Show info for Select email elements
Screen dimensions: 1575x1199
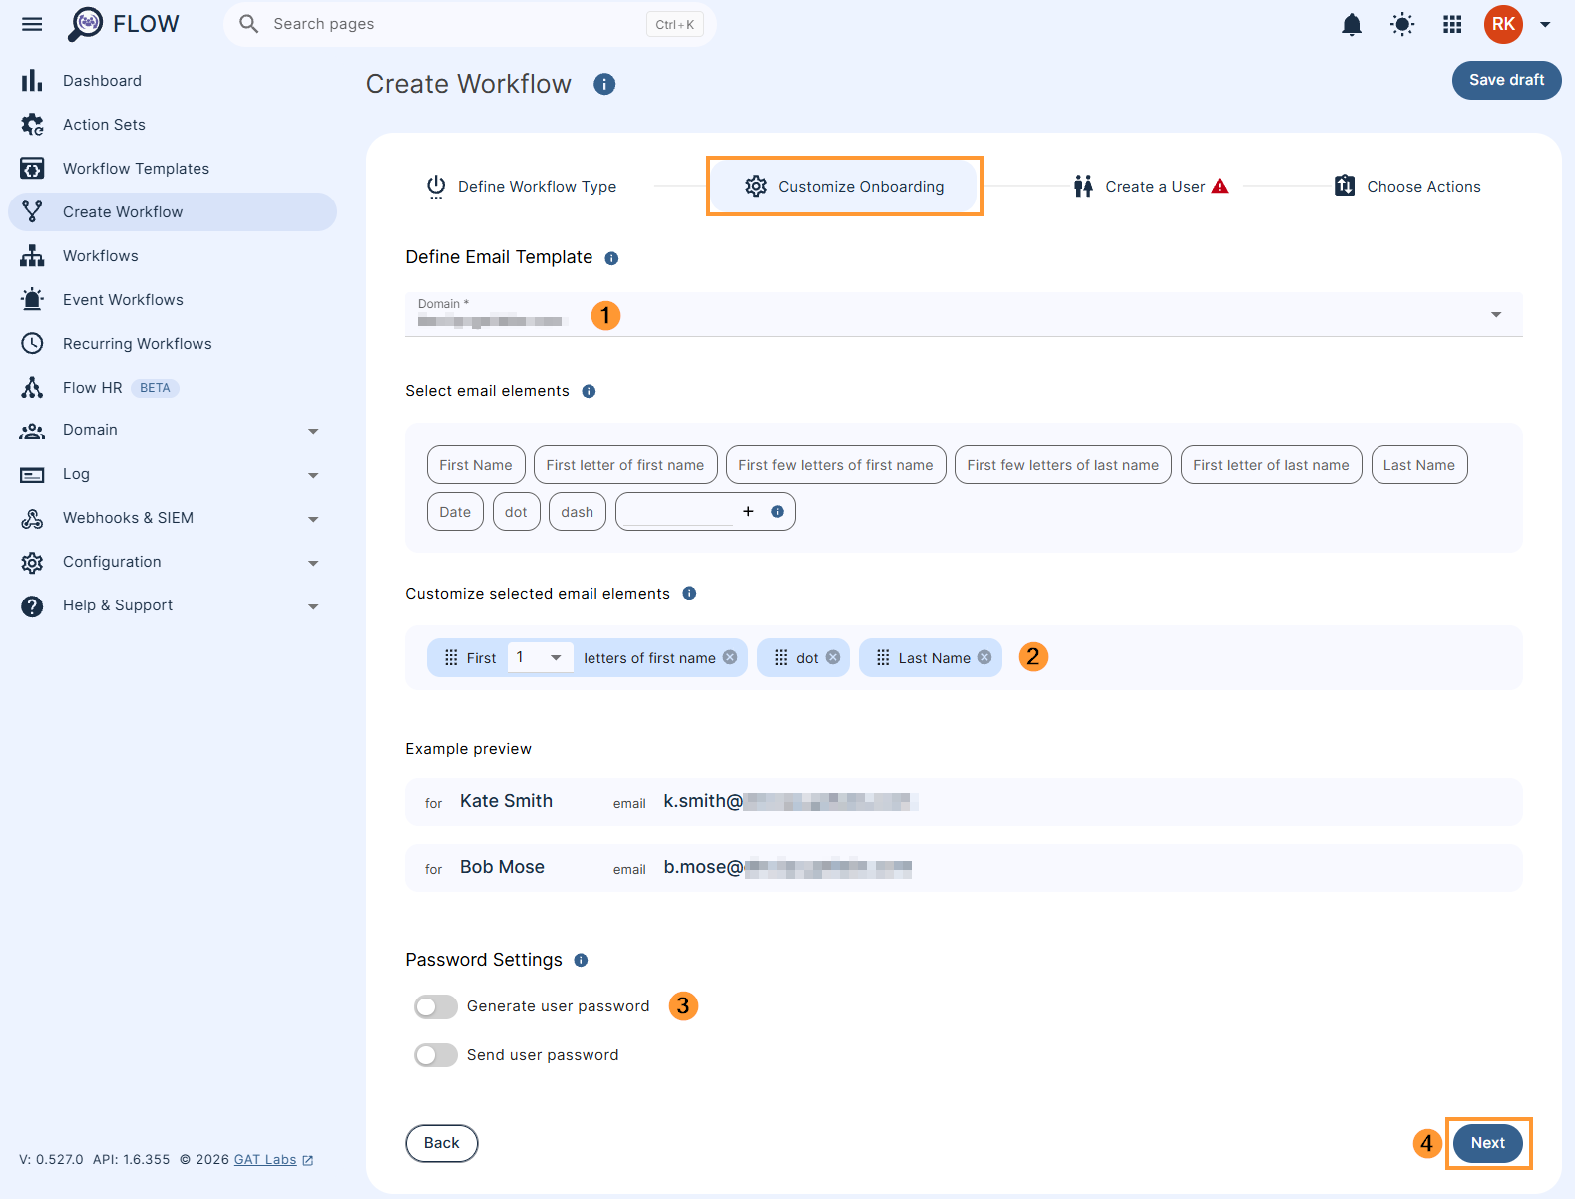tap(589, 391)
